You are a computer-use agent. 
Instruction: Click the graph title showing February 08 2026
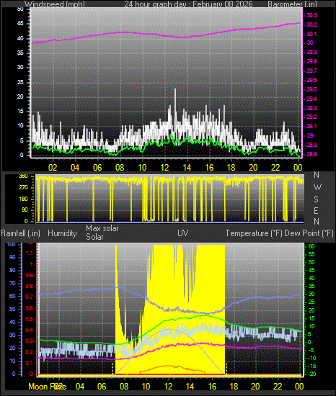[x=188, y=4]
